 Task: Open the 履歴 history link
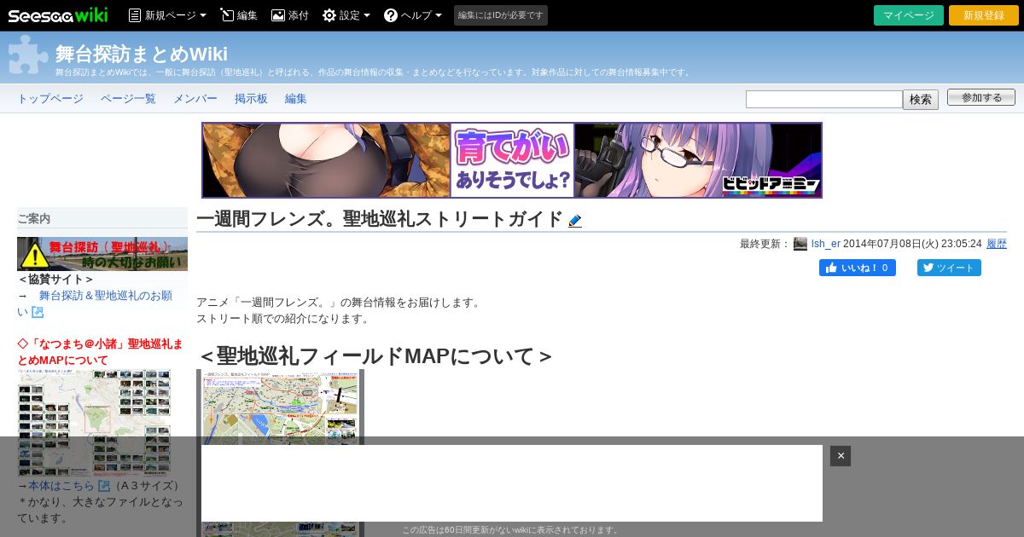pos(997,244)
